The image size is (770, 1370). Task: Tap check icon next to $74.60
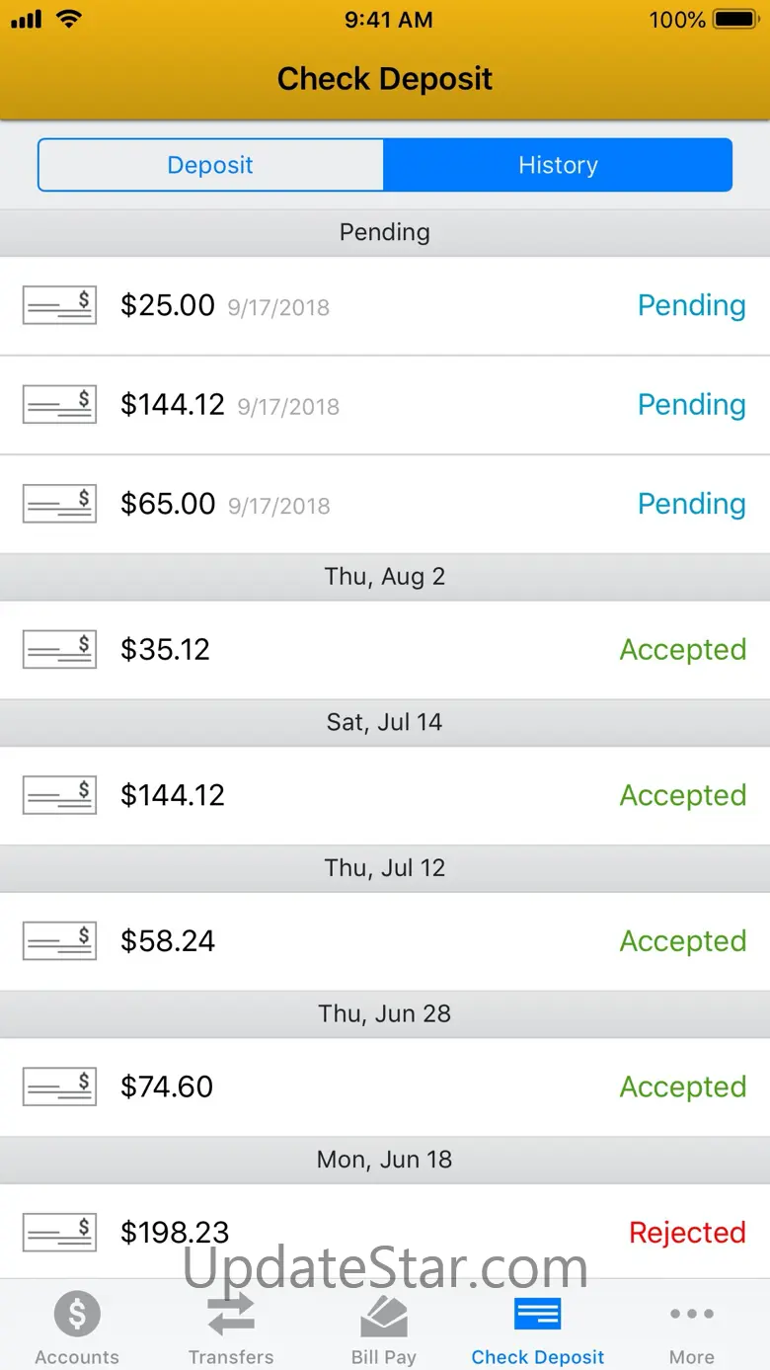pos(59,1087)
